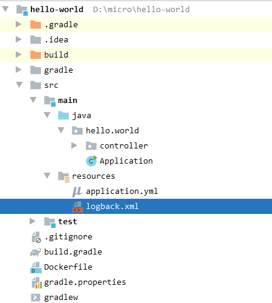
Task: Open the build.gradle file name
Action: [73, 252]
